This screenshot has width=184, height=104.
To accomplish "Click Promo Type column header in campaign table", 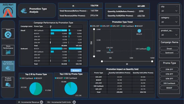I will [x=38, y=26].
